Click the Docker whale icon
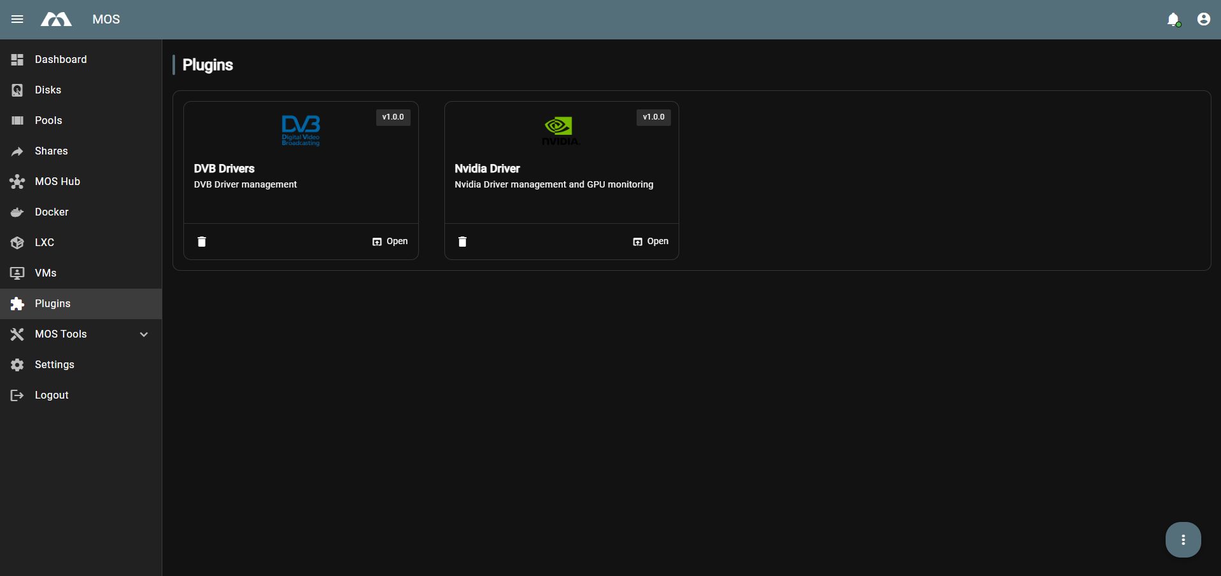Viewport: 1221px width, 576px height. point(17,212)
